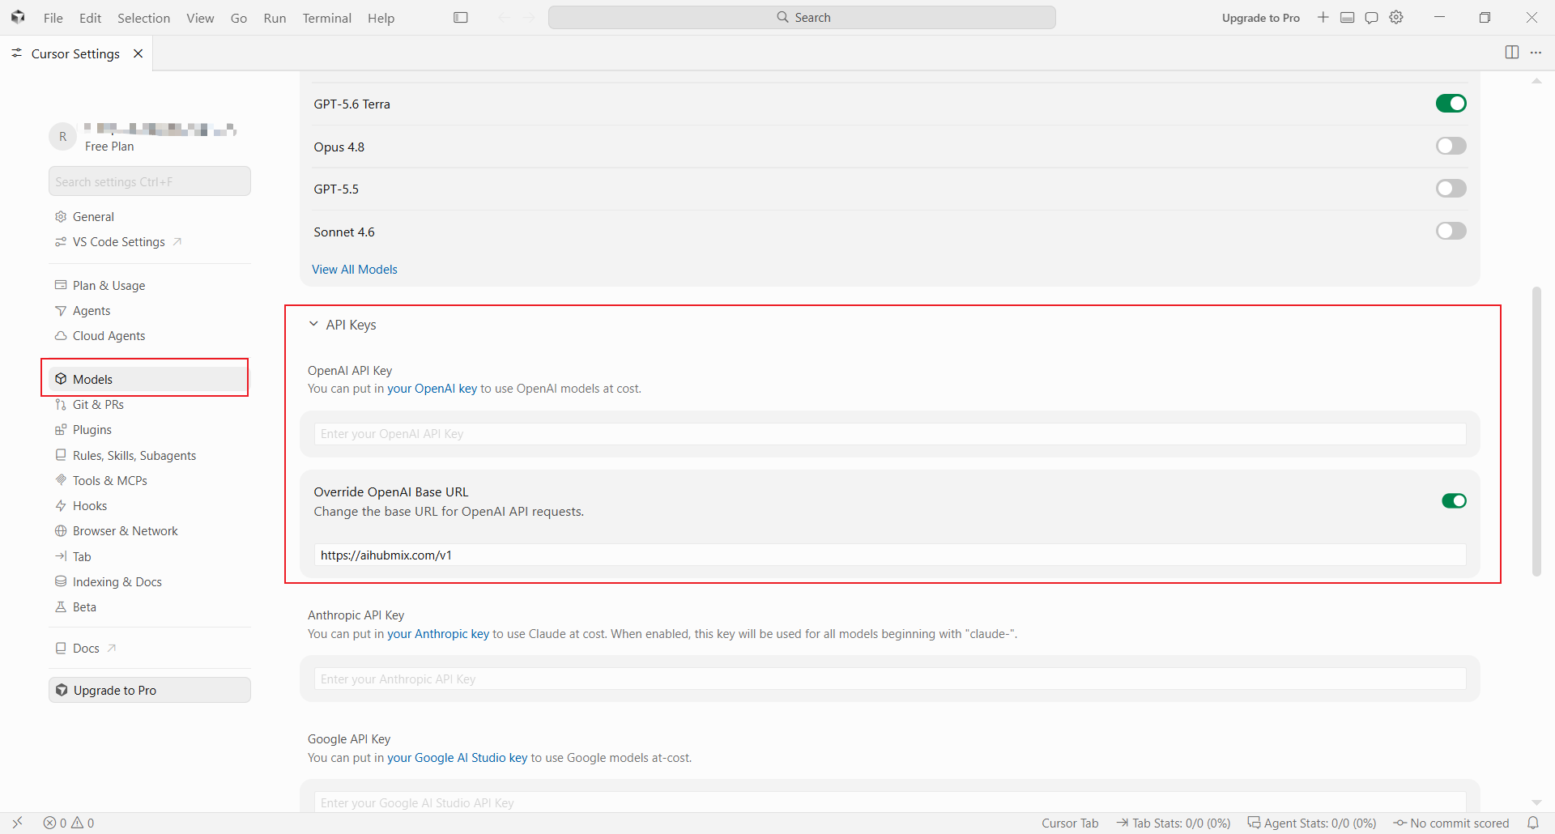Collapse the API Keys section chevron
Image resolution: width=1555 pixels, height=834 pixels.
(x=313, y=324)
